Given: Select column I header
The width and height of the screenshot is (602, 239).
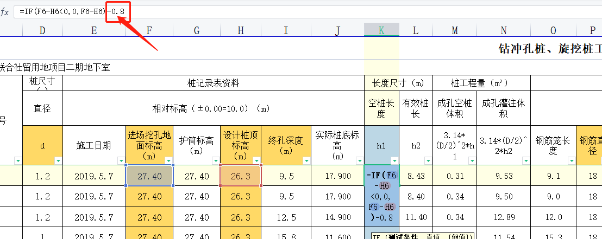Looking at the screenshot, I should pyautogui.click(x=286, y=30).
